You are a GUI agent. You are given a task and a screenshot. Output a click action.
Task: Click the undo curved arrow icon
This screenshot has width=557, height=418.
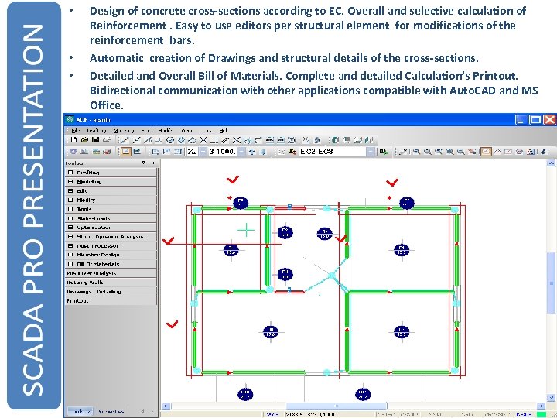pyautogui.click(x=545, y=152)
